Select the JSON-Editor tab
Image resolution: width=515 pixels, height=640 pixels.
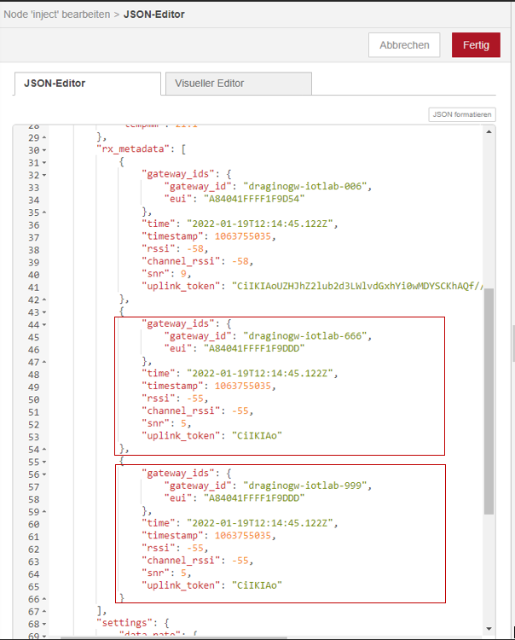pos(87,84)
